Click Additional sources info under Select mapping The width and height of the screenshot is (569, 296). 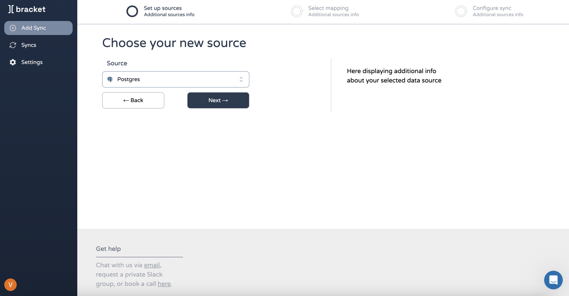(x=334, y=15)
